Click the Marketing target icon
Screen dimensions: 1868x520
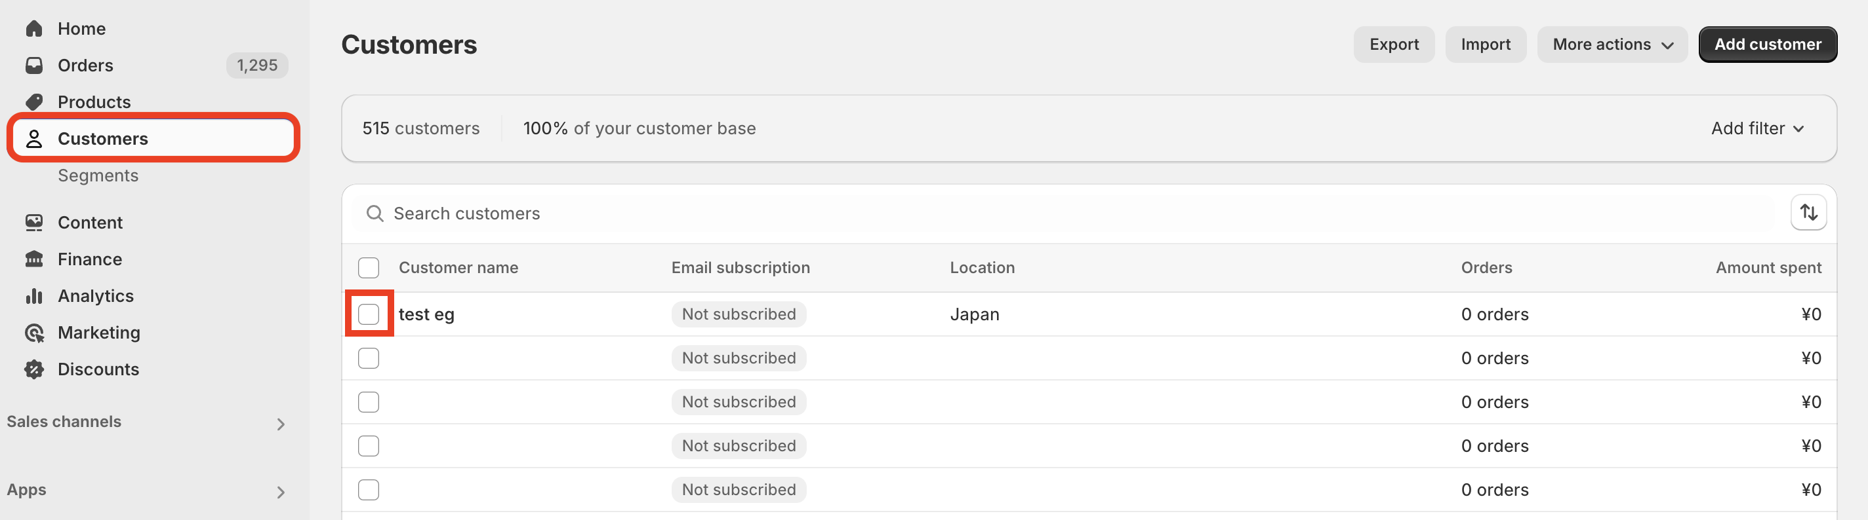34,333
